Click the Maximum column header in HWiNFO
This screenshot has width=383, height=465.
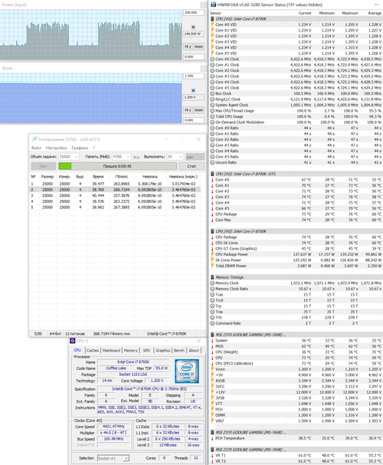tap(350, 13)
